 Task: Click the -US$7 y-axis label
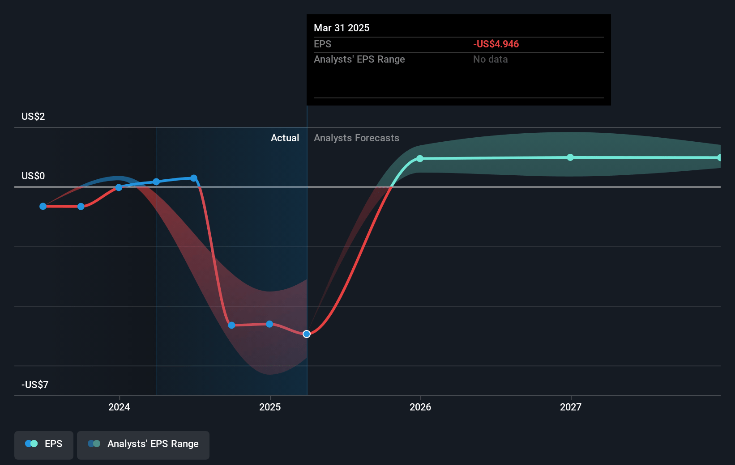pyautogui.click(x=35, y=385)
